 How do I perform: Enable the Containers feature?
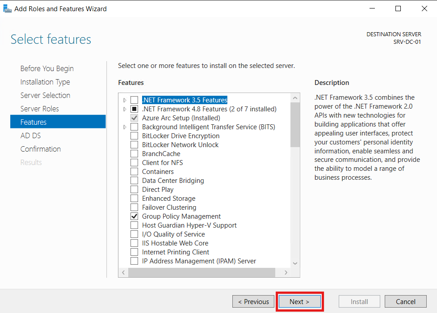click(134, 171)
